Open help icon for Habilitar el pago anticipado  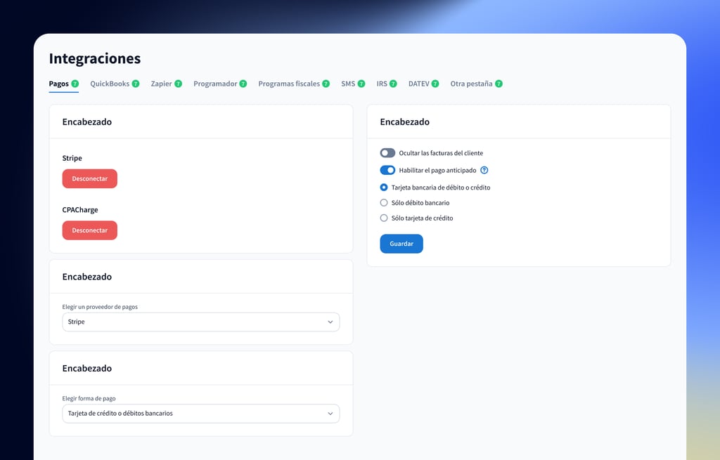click(484, 170)
